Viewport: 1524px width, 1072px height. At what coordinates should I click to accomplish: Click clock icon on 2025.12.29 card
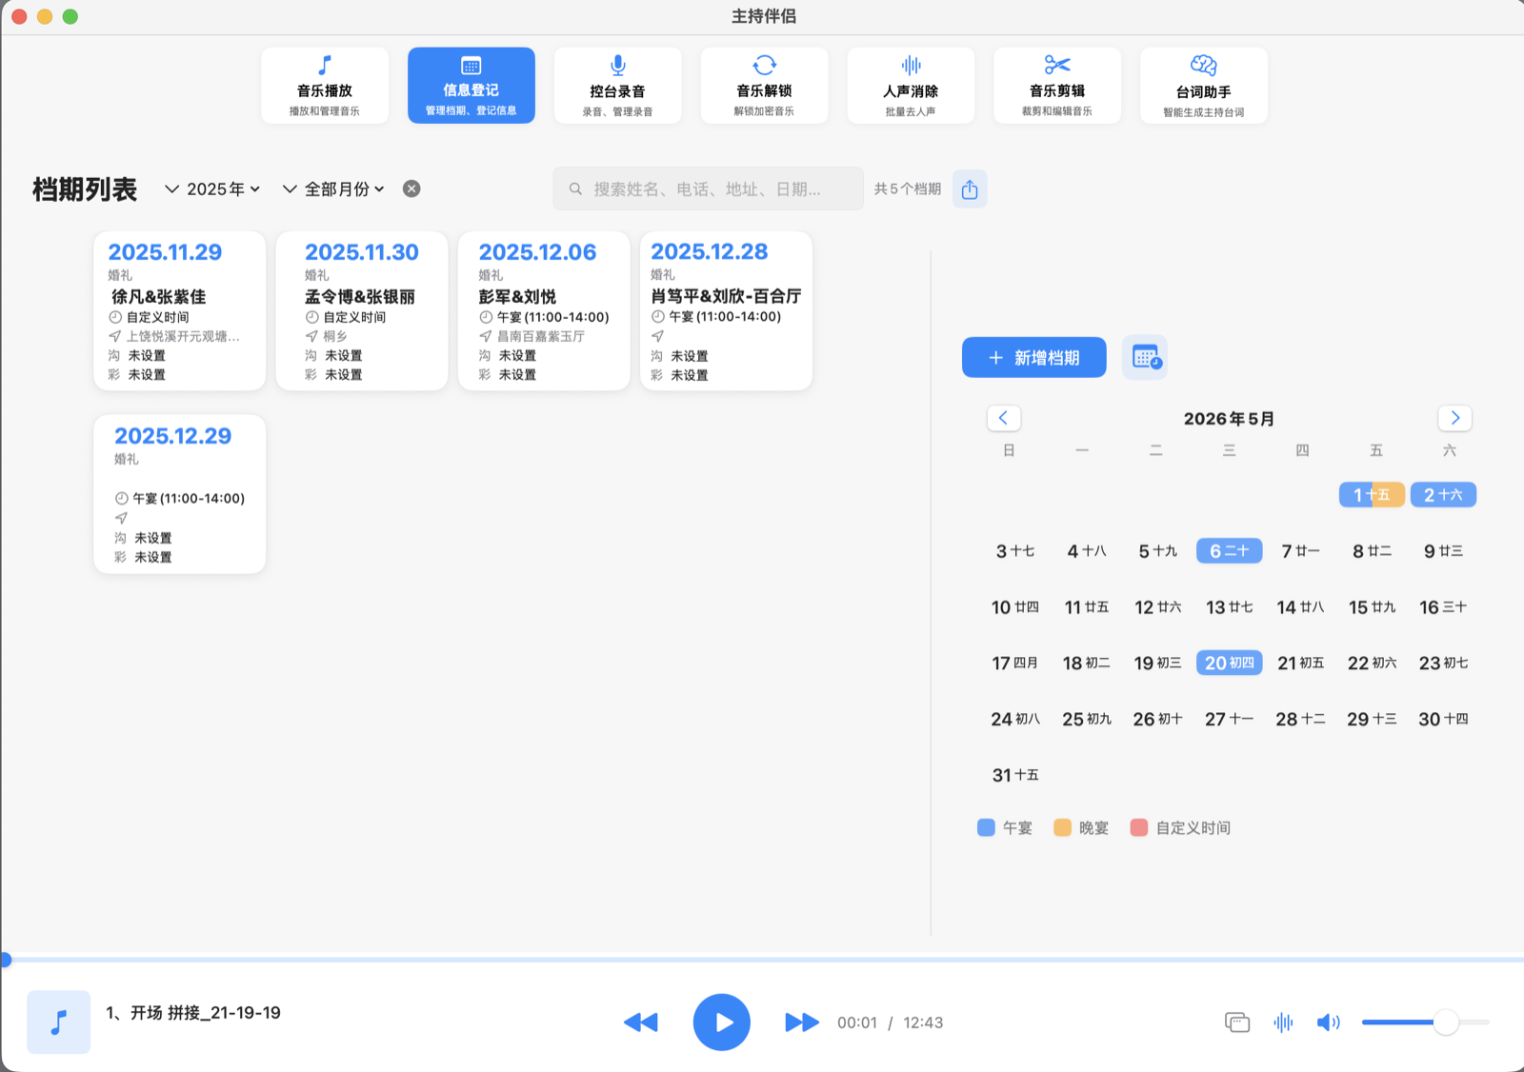pyautogui.click(x=121, y=498)
